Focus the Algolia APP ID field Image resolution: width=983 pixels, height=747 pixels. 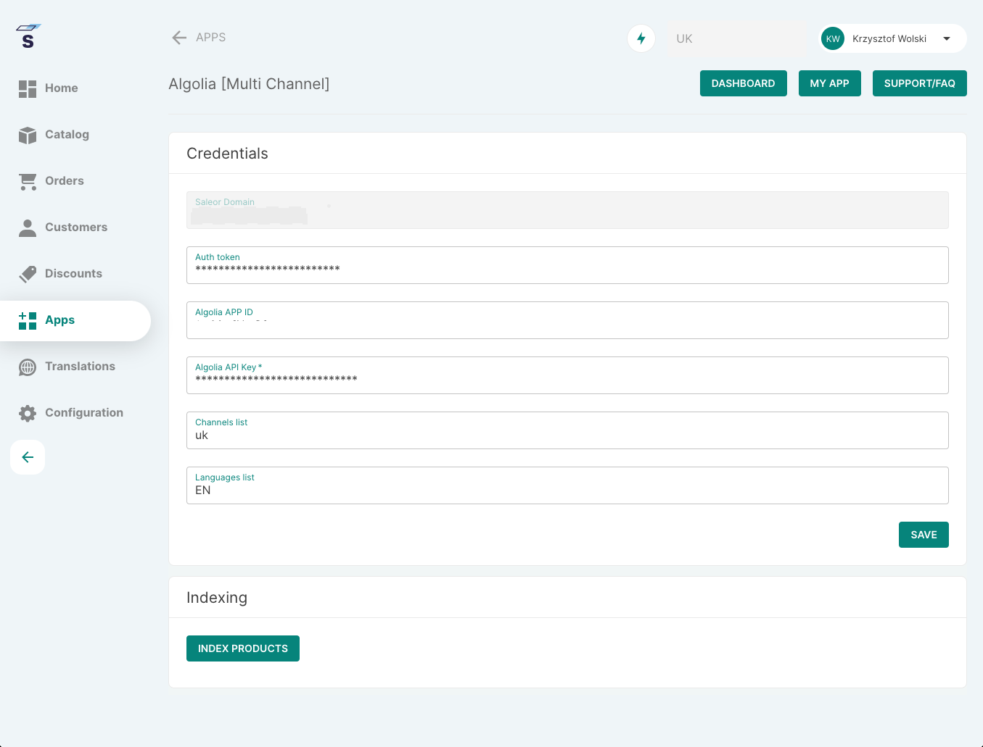tap(567, 320)
